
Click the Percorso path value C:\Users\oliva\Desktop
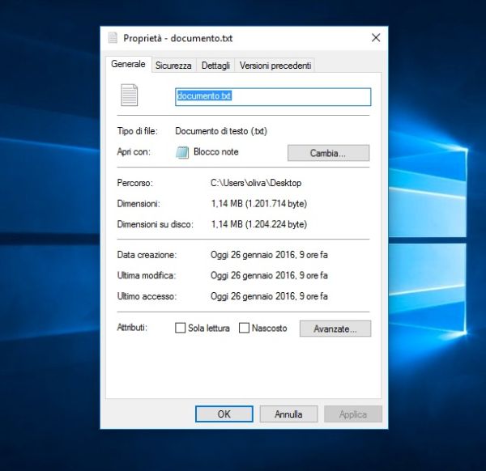(255, 184)
